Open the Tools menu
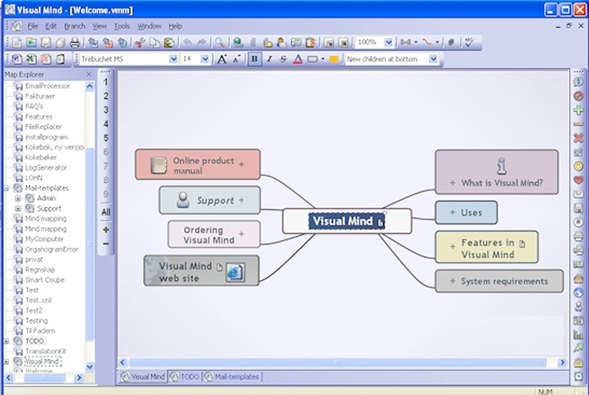 121,26
